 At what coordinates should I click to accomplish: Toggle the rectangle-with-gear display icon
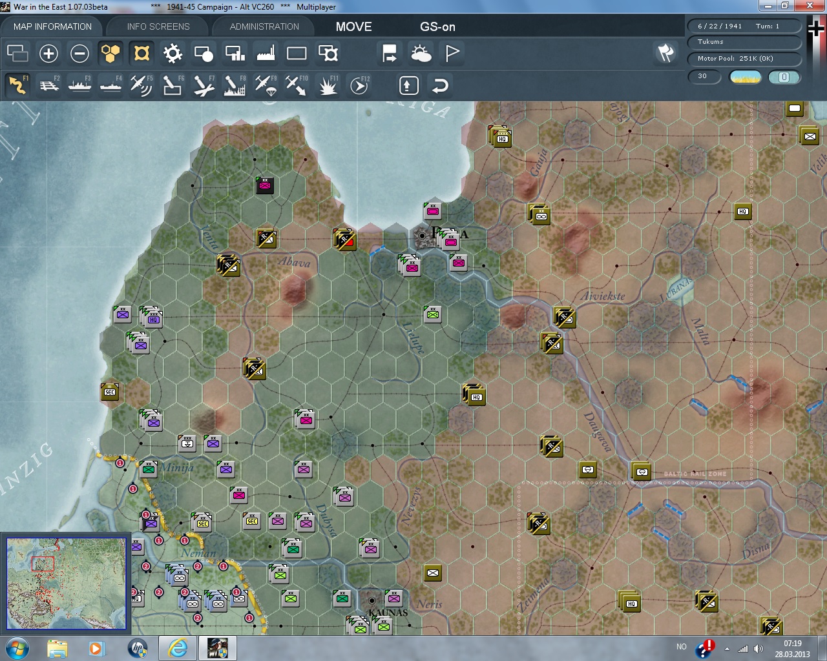(x=328, y=53)
